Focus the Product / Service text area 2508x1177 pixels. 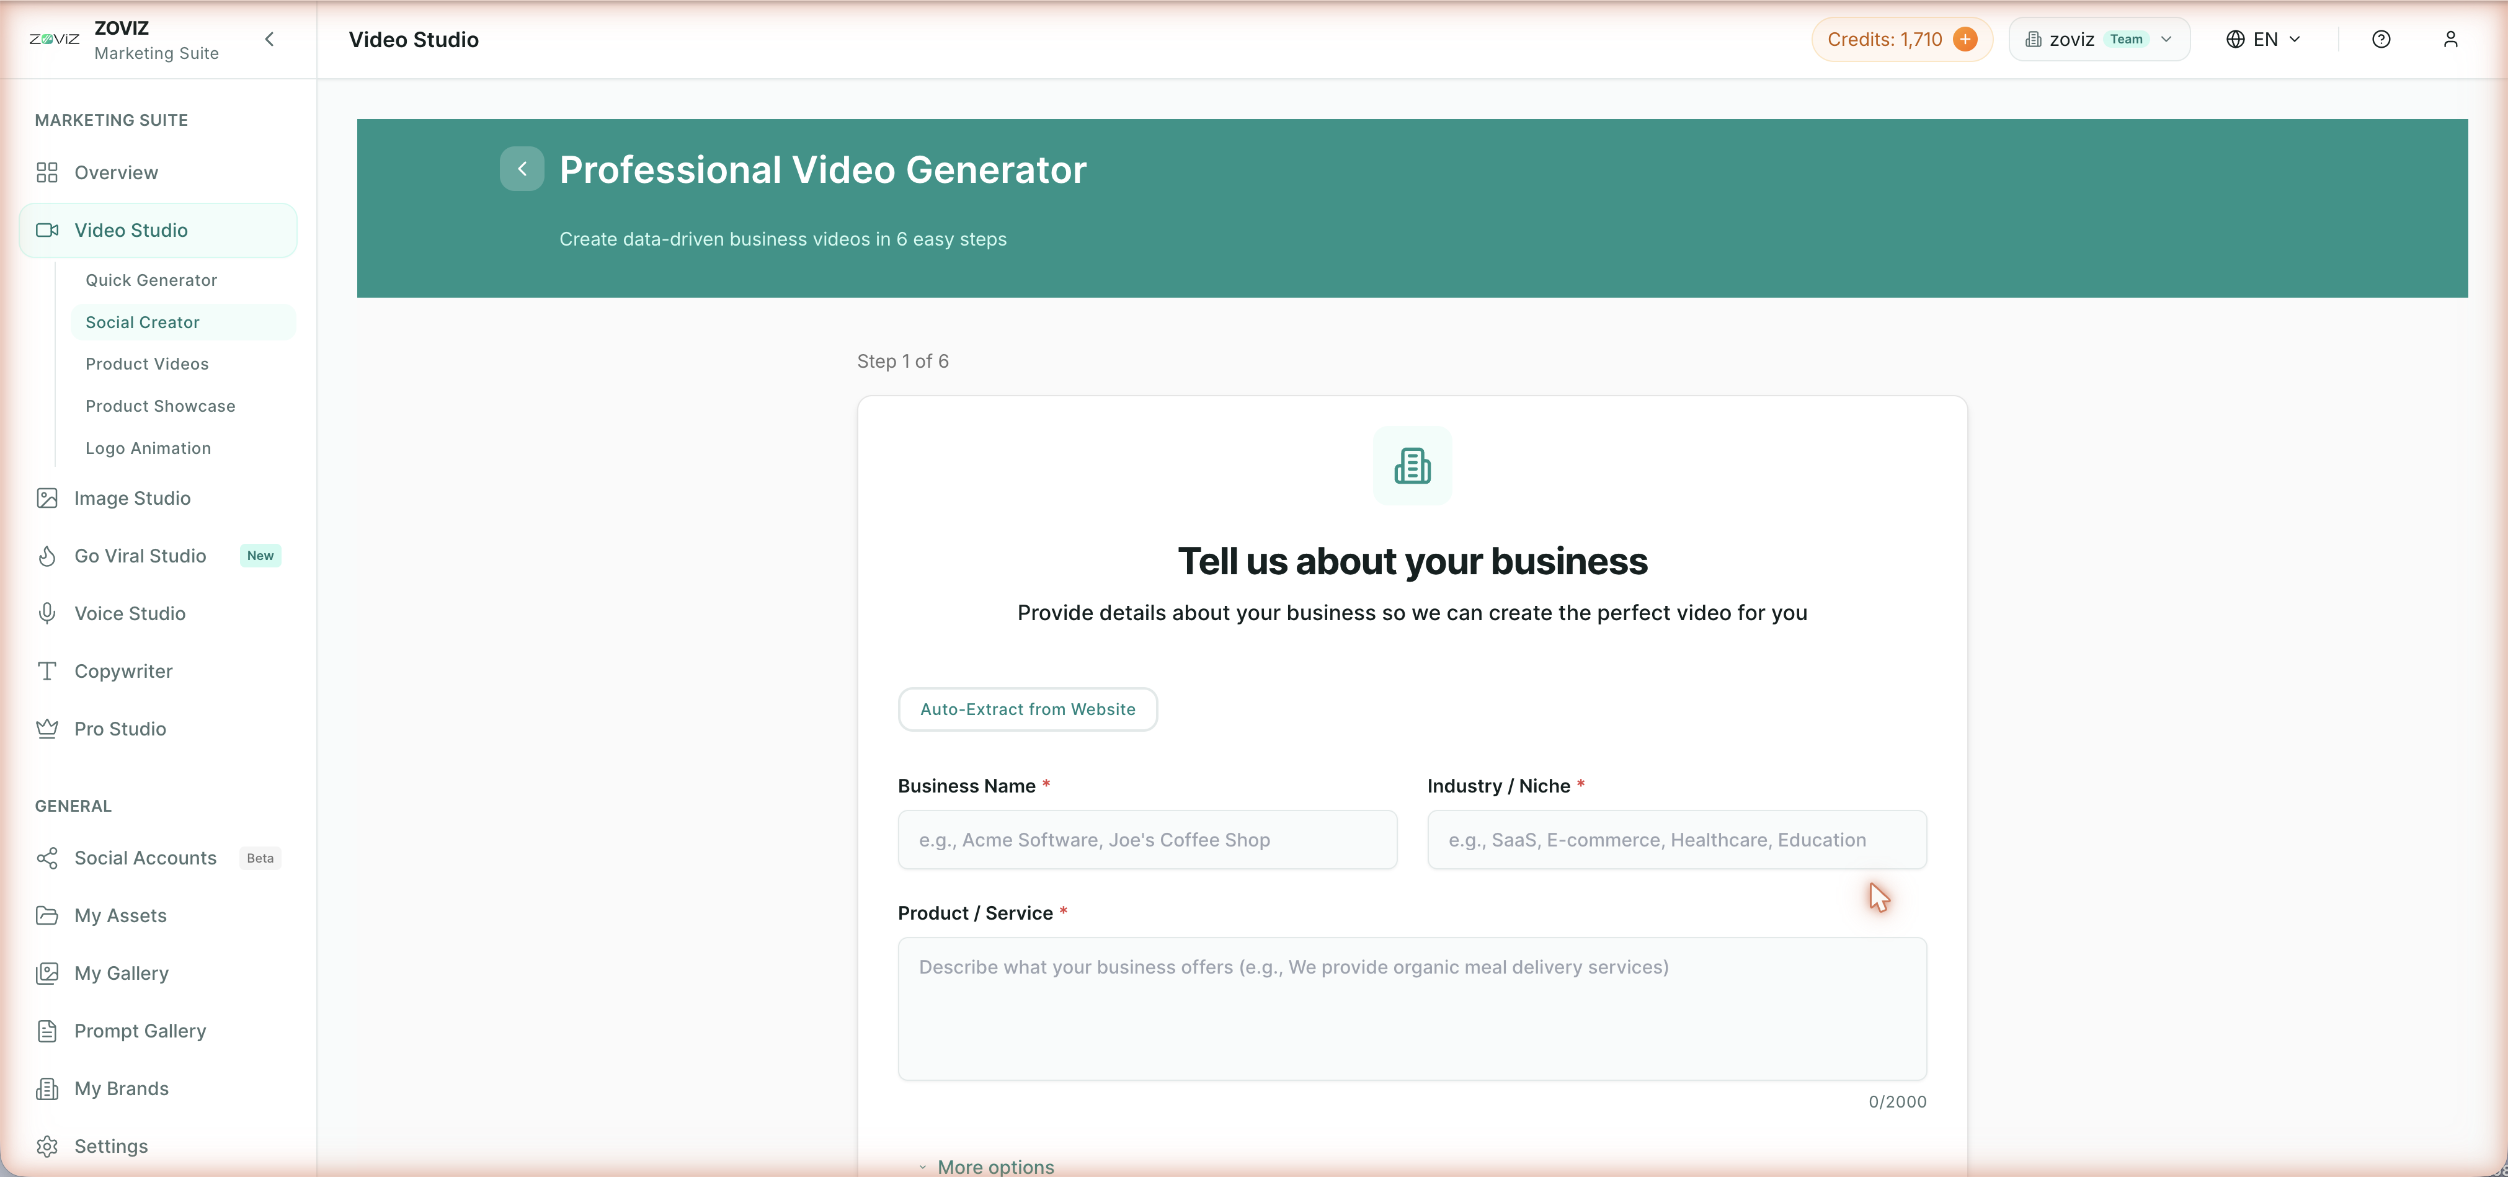pos(1412,1008)
